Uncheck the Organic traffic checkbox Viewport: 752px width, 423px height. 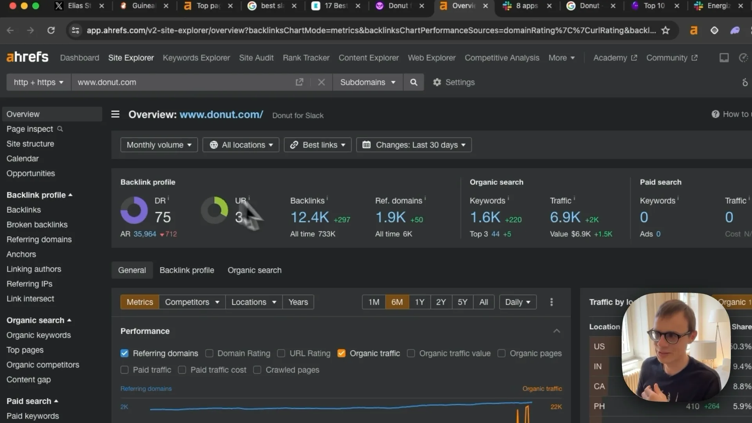click(341, 353)
